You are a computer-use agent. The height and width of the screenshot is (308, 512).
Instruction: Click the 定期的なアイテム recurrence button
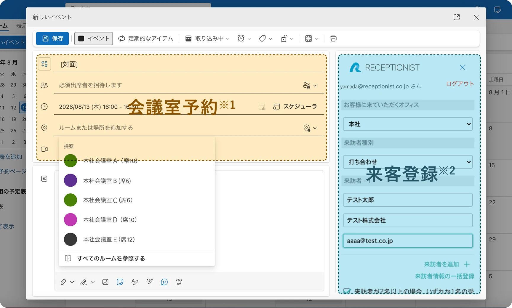[x=146, y=38]
